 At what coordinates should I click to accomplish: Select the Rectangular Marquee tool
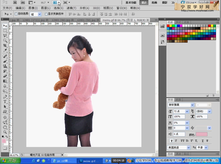click(x=5, y=31)
